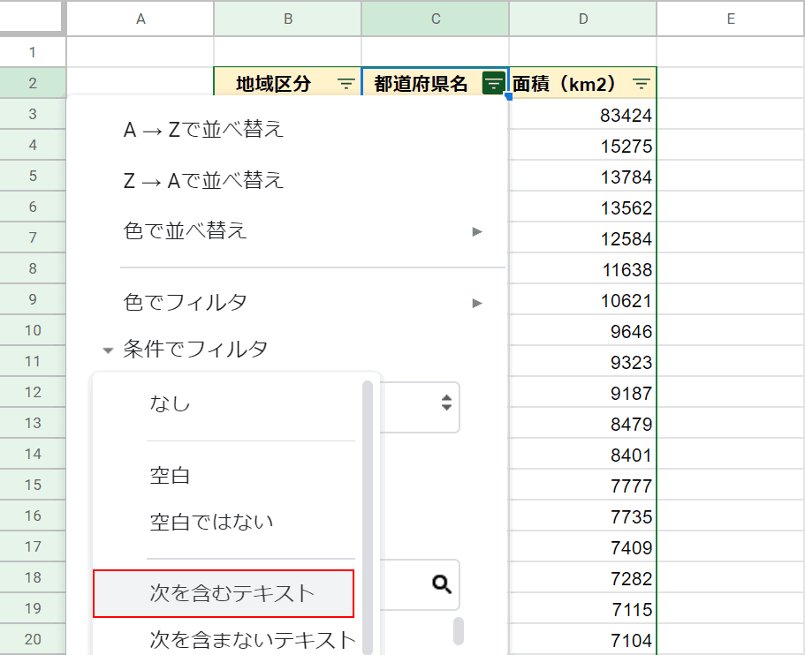Click cell with value 13562
Screen dimensions: 805x655
[583, 207]
